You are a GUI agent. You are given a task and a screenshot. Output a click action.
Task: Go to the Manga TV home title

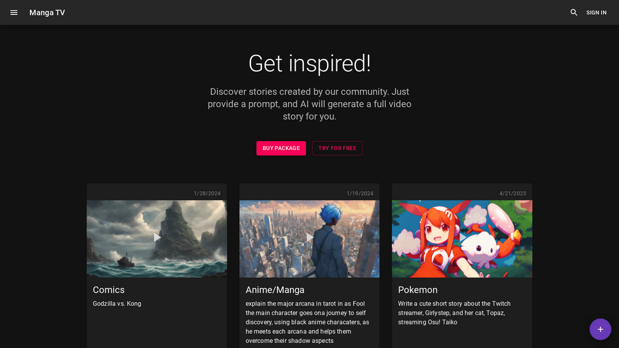click(47, 13)
